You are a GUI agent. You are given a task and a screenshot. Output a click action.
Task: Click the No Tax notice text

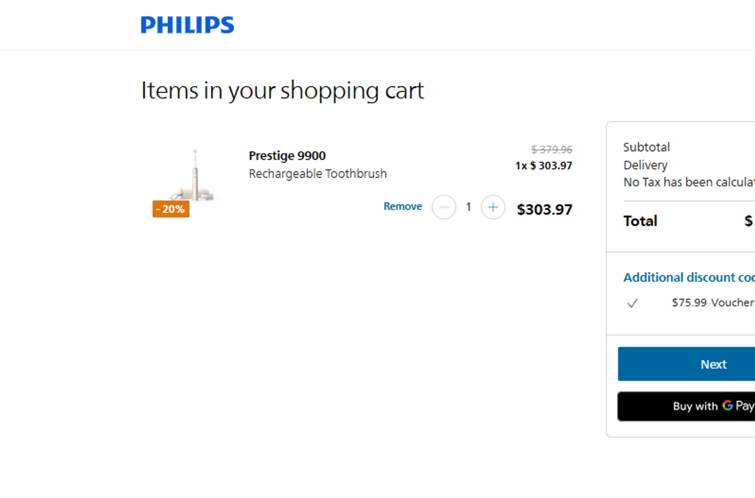pyautogui.click(x=689, y=182)
